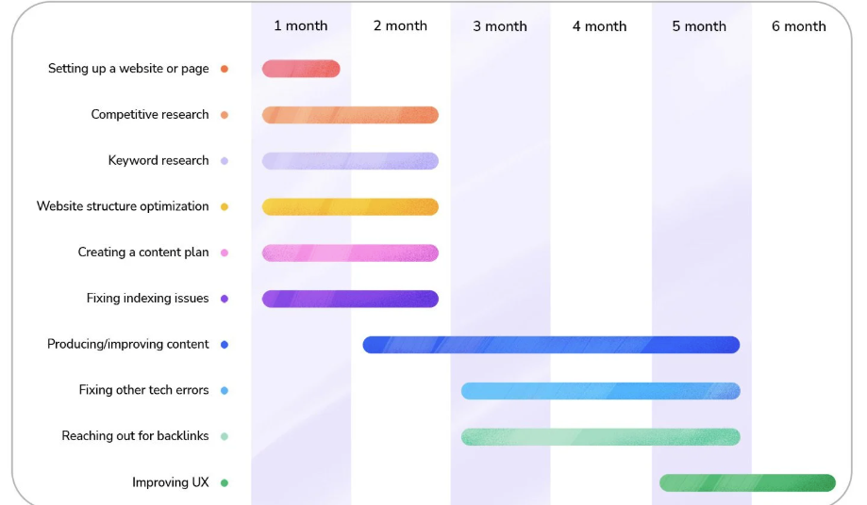Image resolution: width=867 pixels, height=505 pixels.
Task: Click the pink dot next to Creating a content plan
Action: click(x=224, y=252)
